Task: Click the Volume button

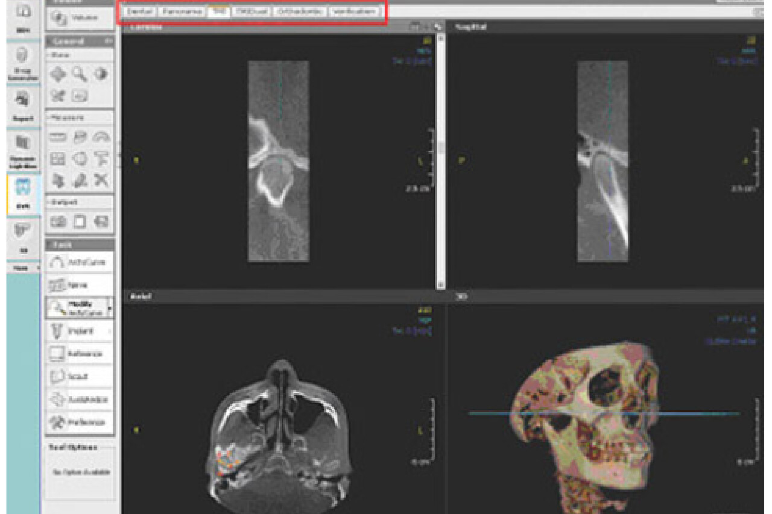Action: click(x=80, y=18)
